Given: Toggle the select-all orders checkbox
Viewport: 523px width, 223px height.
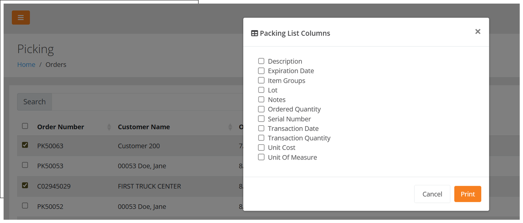Looking at the screenshot, I should tap(25, 126).
